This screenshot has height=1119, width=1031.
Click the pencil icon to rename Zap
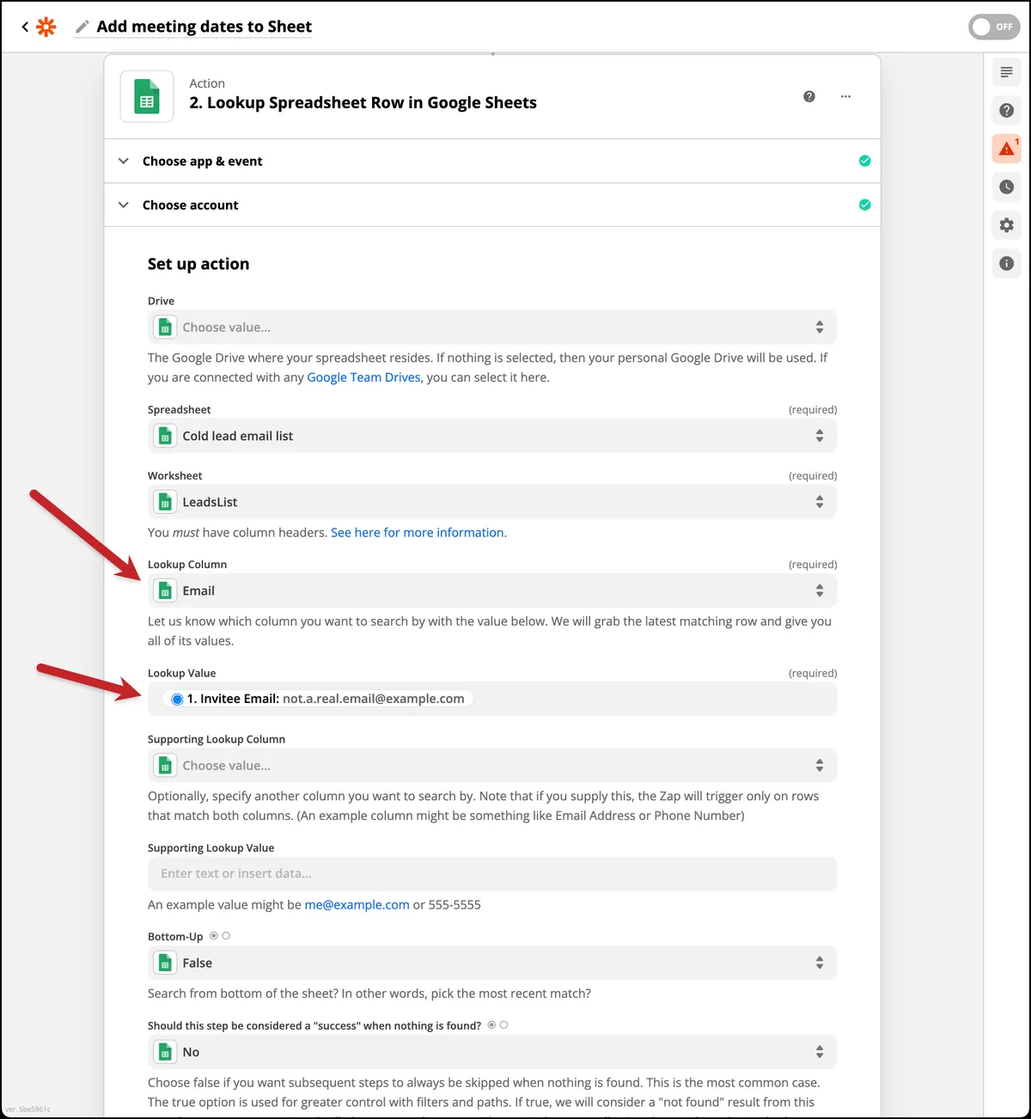[x=82, y=27]
